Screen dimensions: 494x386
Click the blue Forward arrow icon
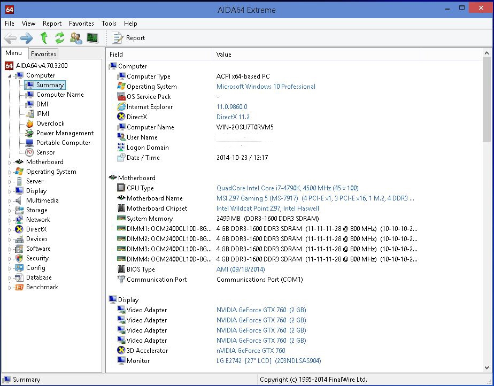27,38
